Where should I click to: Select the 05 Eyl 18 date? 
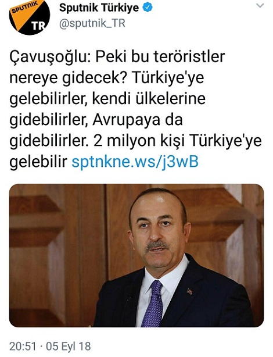(69, 347)
